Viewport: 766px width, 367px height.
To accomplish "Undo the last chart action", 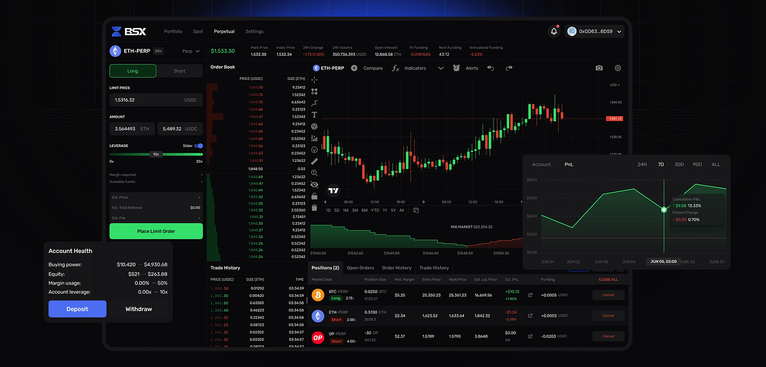I will pos(491,68).
